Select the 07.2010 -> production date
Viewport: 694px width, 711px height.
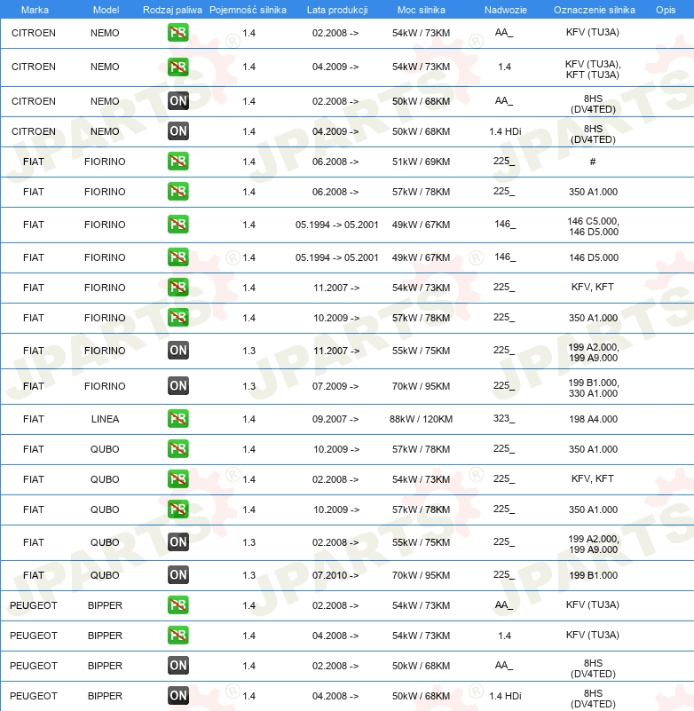pyautogui.click(x=335, y=575)
